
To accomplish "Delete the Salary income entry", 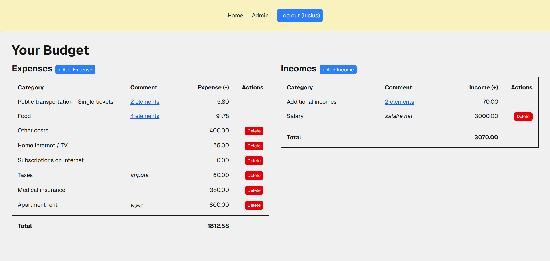I will (x=523, y=117).
